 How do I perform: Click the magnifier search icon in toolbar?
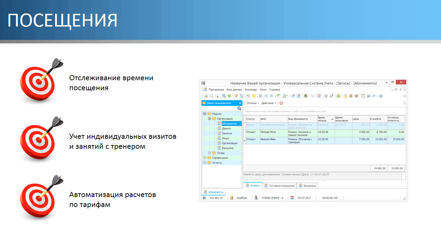pos(224,96)
